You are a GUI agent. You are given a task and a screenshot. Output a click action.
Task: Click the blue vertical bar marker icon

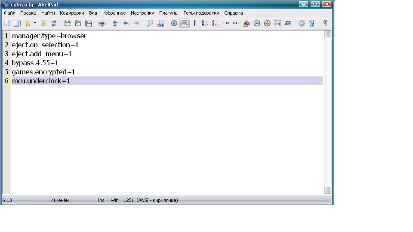(194, 23)
